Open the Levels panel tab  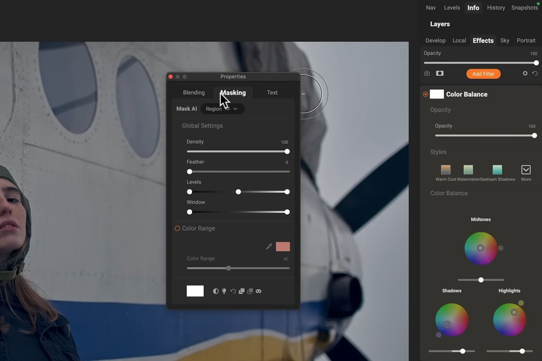point(452,8)
